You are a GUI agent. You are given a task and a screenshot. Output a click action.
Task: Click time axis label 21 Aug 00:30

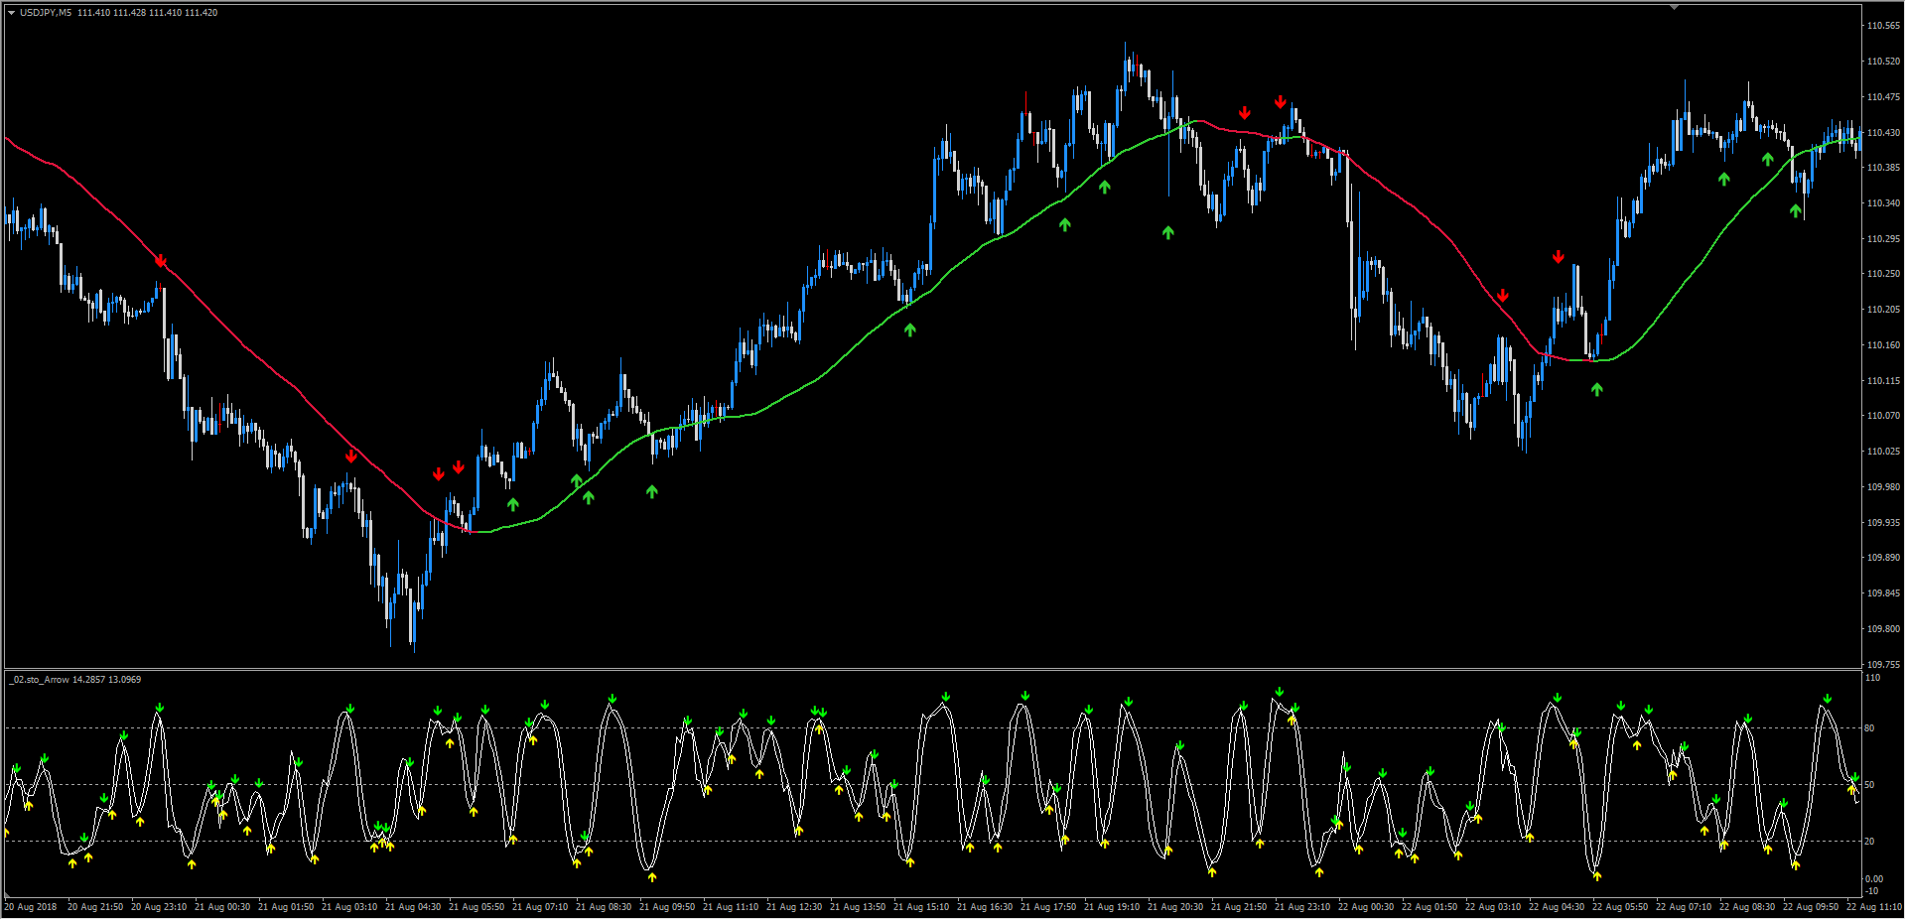[x=222, y=907]
